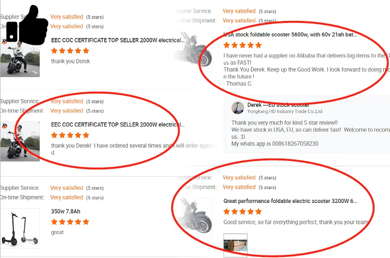Open second EEC COC CERTIFICATE product title
The height and width of the screenshot is (258, 390).
[118, 125]
